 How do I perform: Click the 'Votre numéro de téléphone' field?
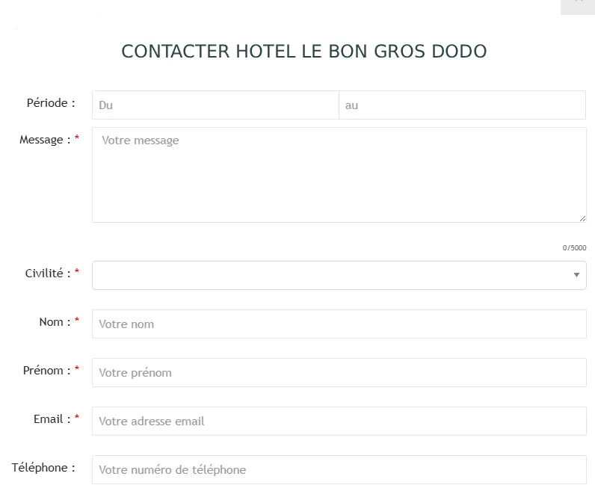(x=339, y=470)
